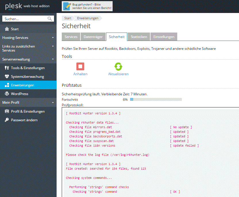Click the Systemüberwachung heart icon
Image resolution: width=239 pixels, height=197 pixels.
7,76
